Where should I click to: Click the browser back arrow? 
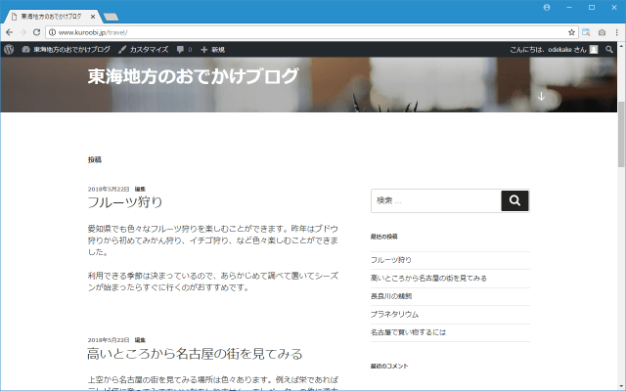click(x=9, y=32)
